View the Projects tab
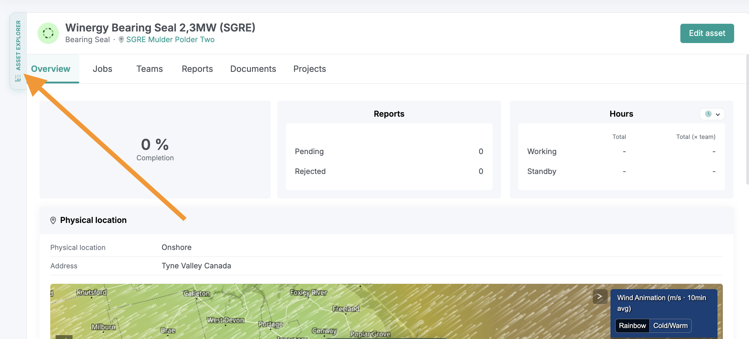The image size is (749, 339). click(x=309, y=69)
